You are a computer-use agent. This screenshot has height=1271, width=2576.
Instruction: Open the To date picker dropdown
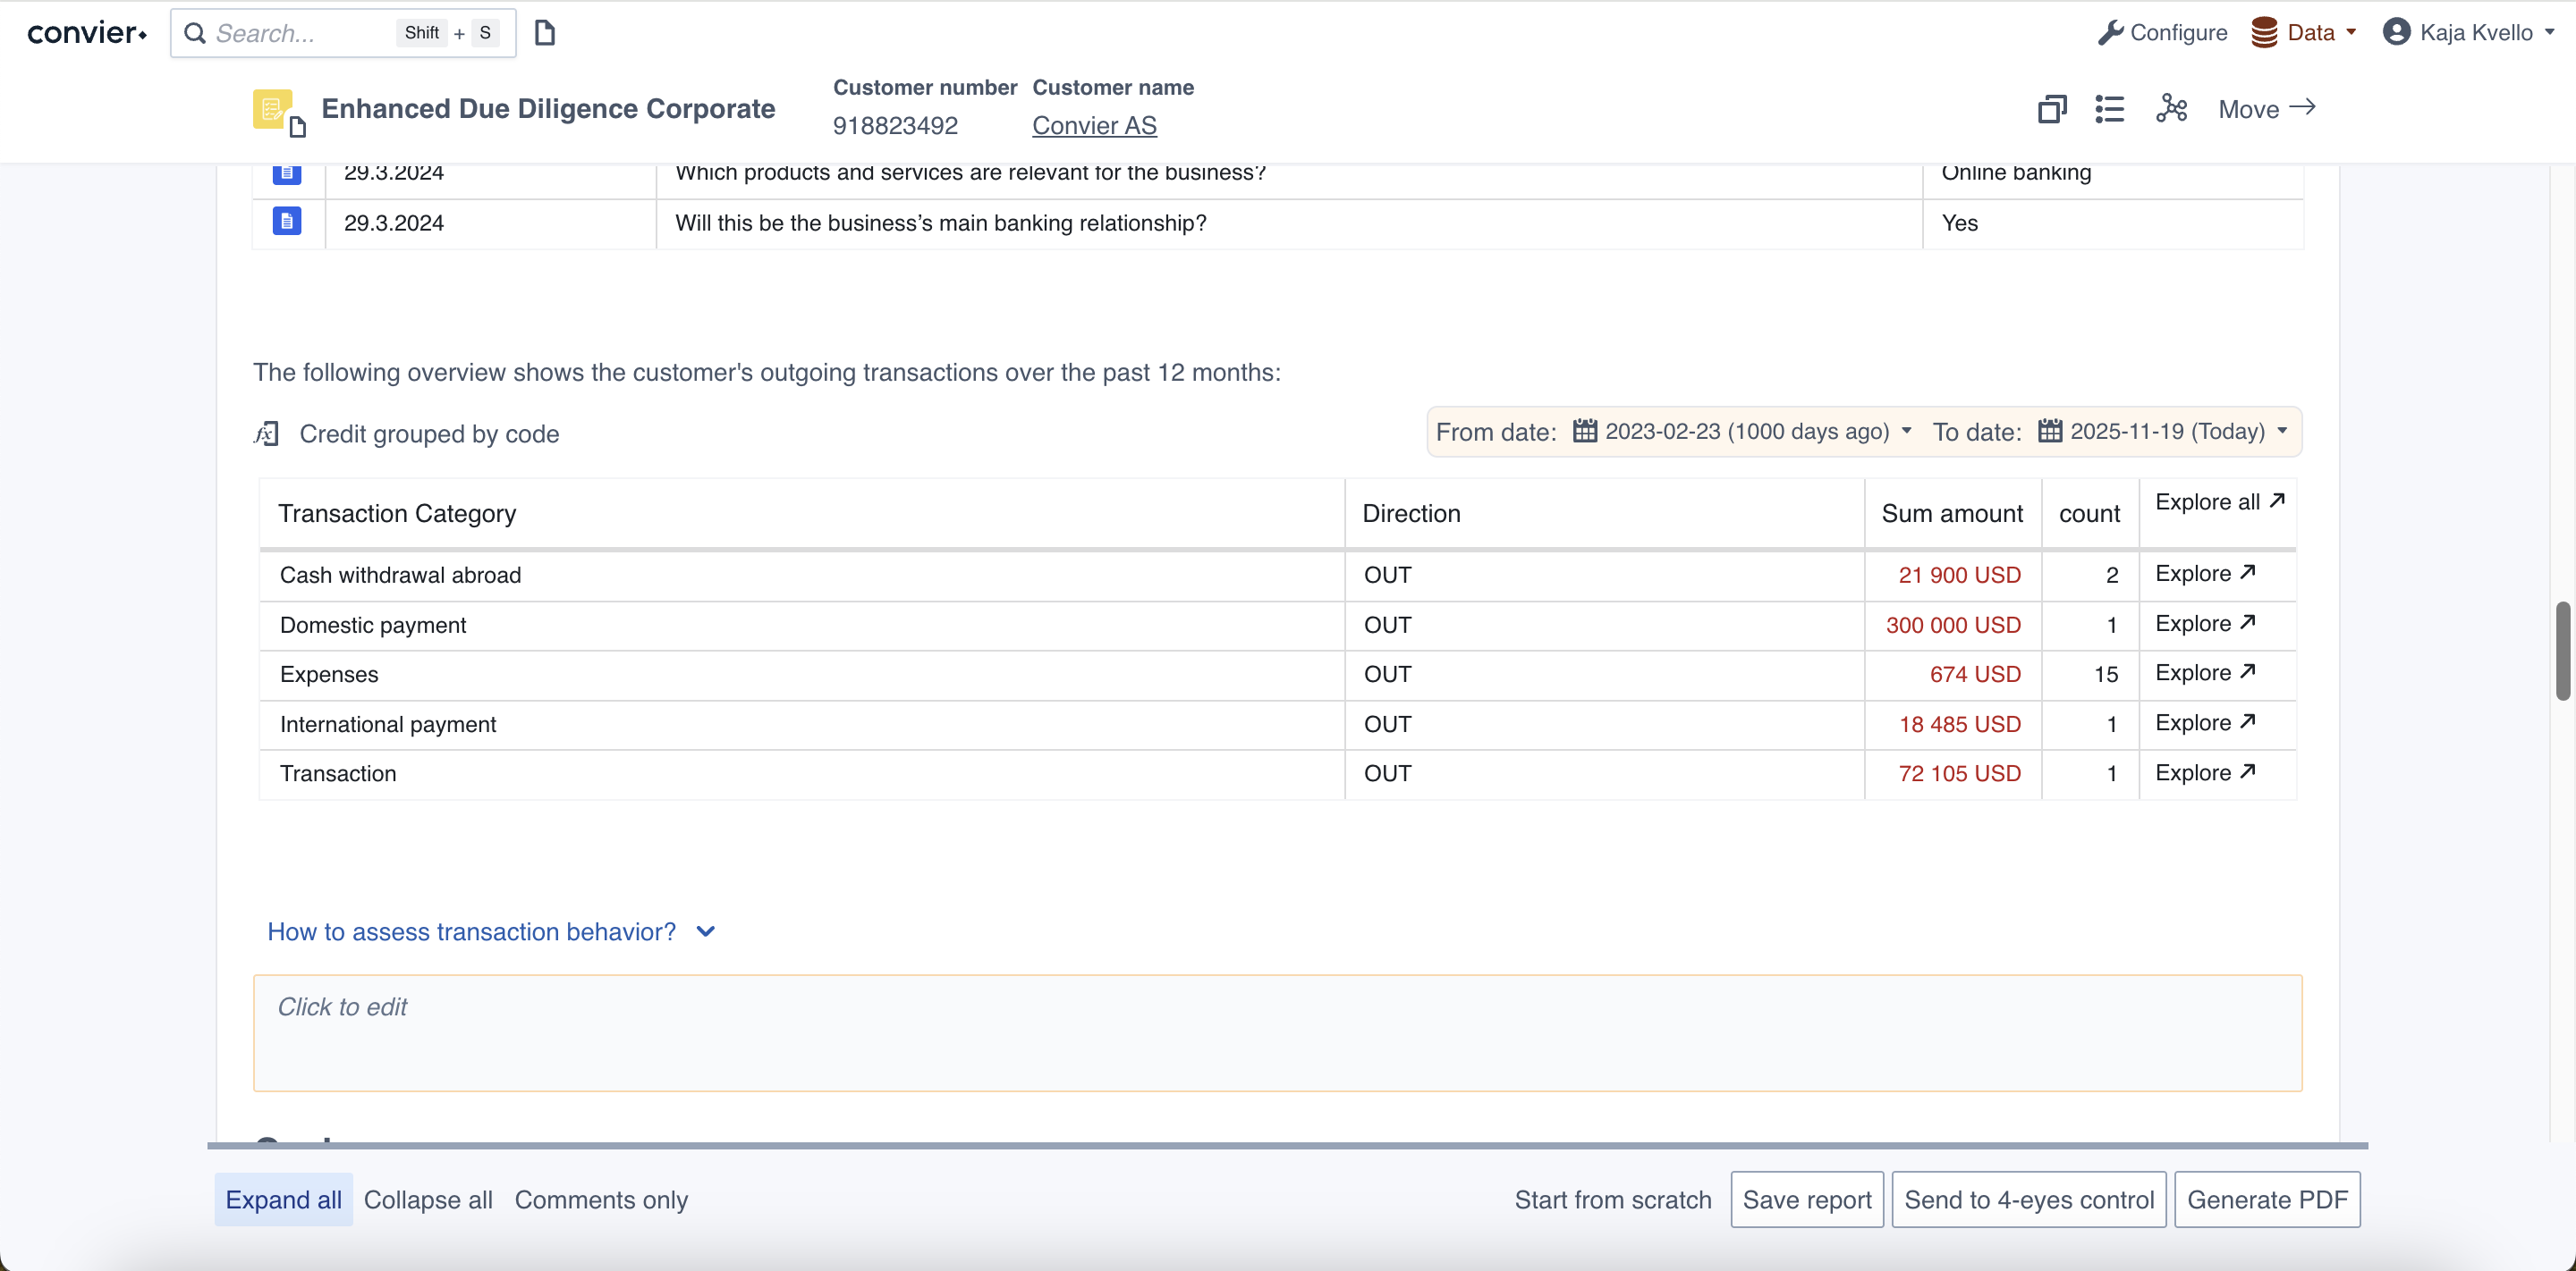(x=2163, y=432)
